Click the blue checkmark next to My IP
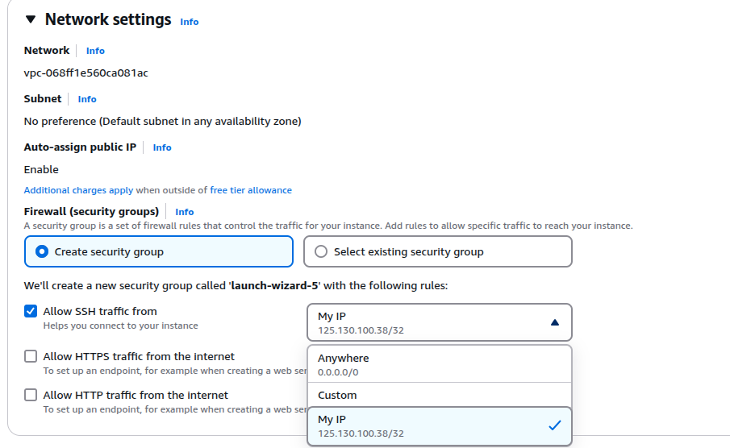This screenshot has height=448, width=730. [x=554, y=425]
